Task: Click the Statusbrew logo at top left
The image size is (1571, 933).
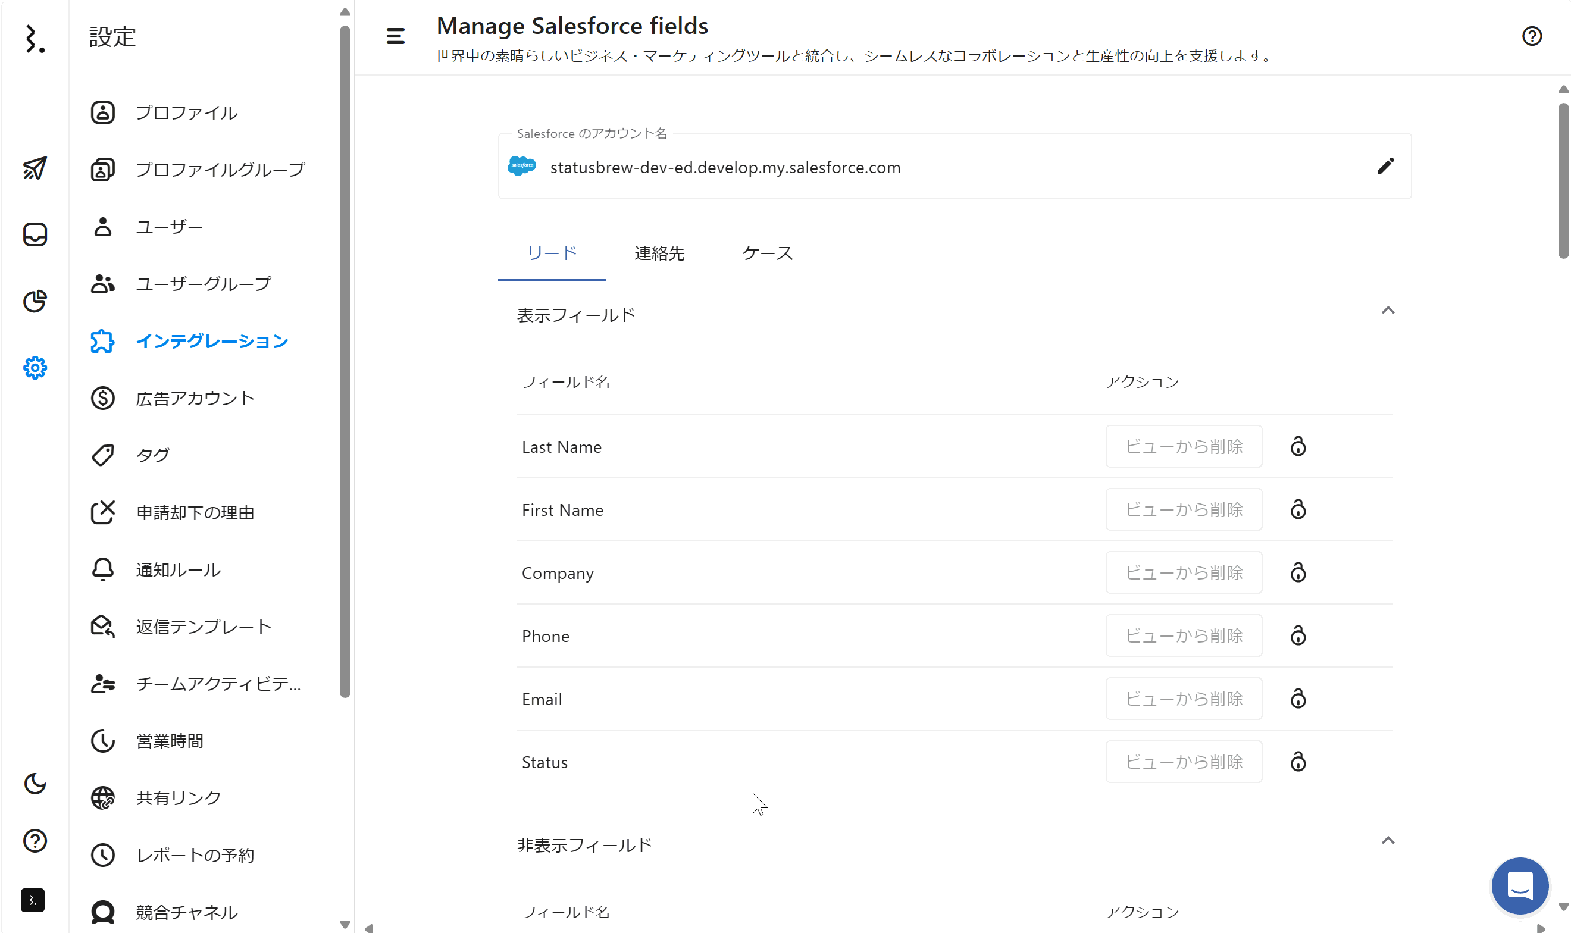Action: [35, 39]
